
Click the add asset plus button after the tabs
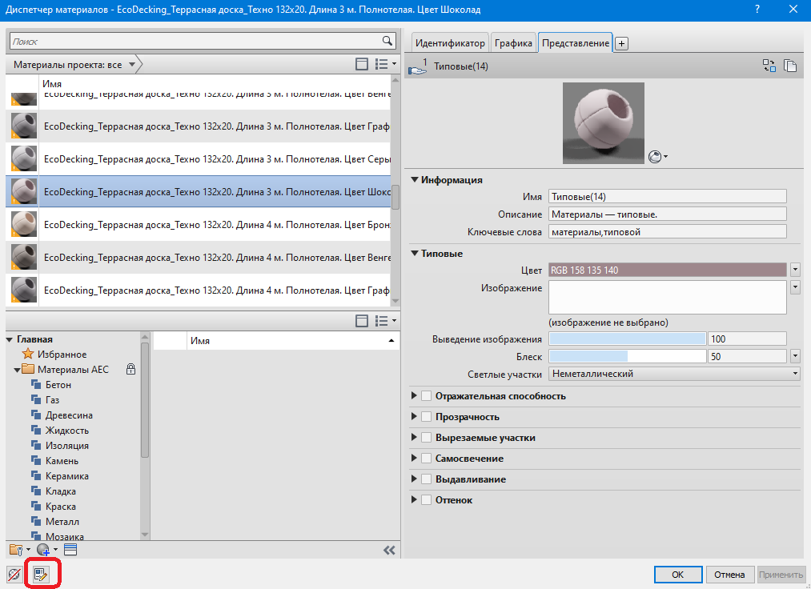[622, 43]
